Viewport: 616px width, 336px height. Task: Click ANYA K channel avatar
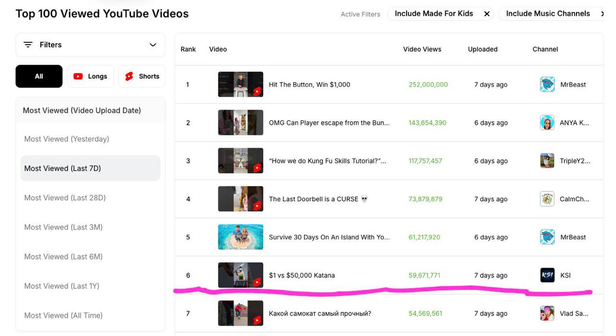(547, 122)
